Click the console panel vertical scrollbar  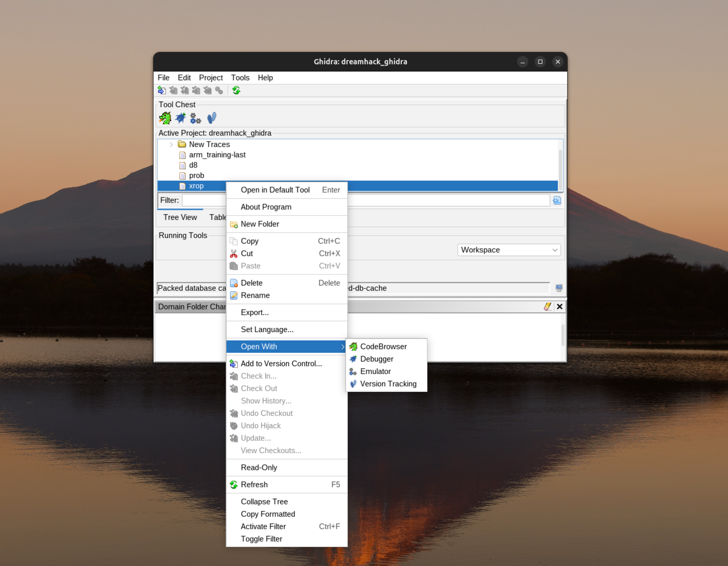(563, 335)
